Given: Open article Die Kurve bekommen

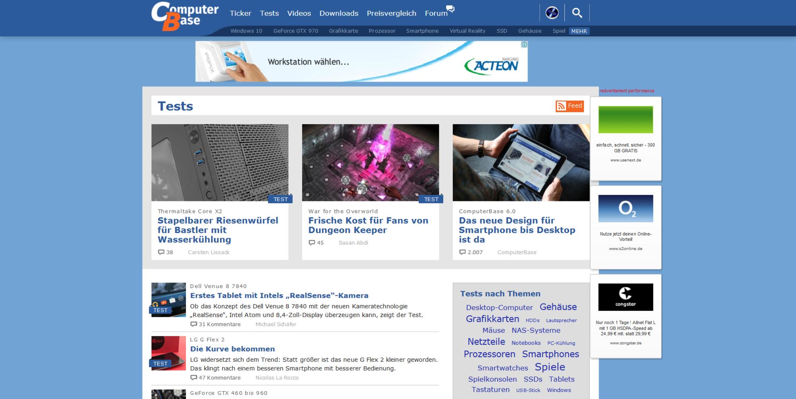Looking at the screenshot, I should (x=233, y=349).
